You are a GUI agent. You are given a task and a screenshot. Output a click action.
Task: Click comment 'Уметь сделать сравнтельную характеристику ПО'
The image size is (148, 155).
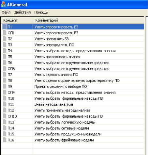(x=77, y=80)
